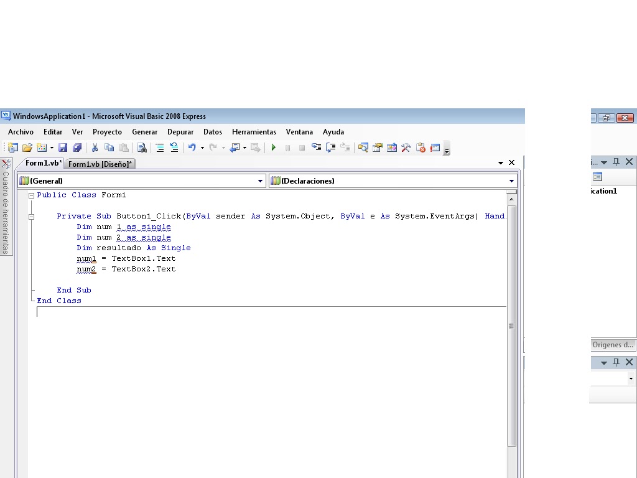
Task: Click the Undo arrow icon
Action: coord(192,148)
